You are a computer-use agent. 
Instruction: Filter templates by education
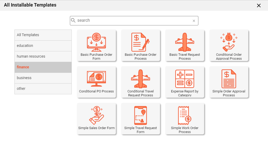[x=43, y=46]
